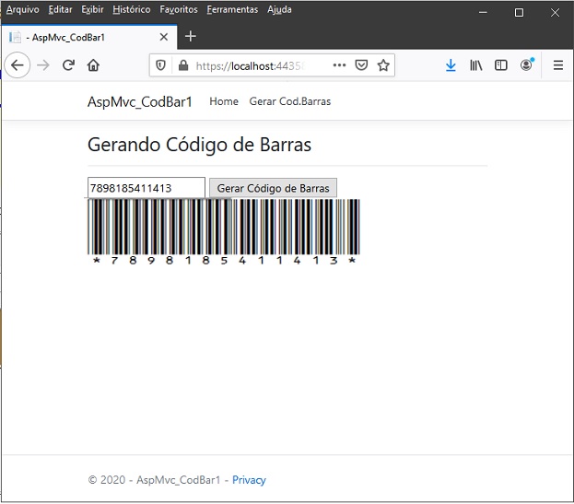Focus the barcode number text field
Image resolution: width=574 pixels, height=504 pixels.
[146, 188]
